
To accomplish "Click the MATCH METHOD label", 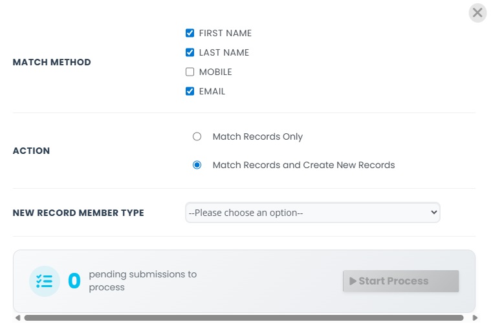I will click(x=52, y=62).
